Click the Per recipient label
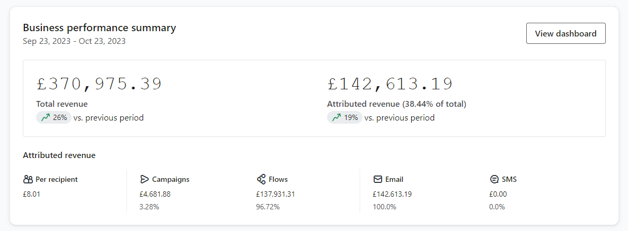Viewport: 628px width, 231px height. click(57, 179)
